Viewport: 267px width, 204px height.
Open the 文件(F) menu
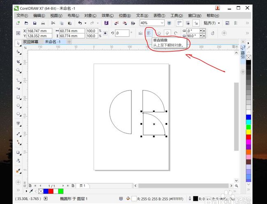22,16
